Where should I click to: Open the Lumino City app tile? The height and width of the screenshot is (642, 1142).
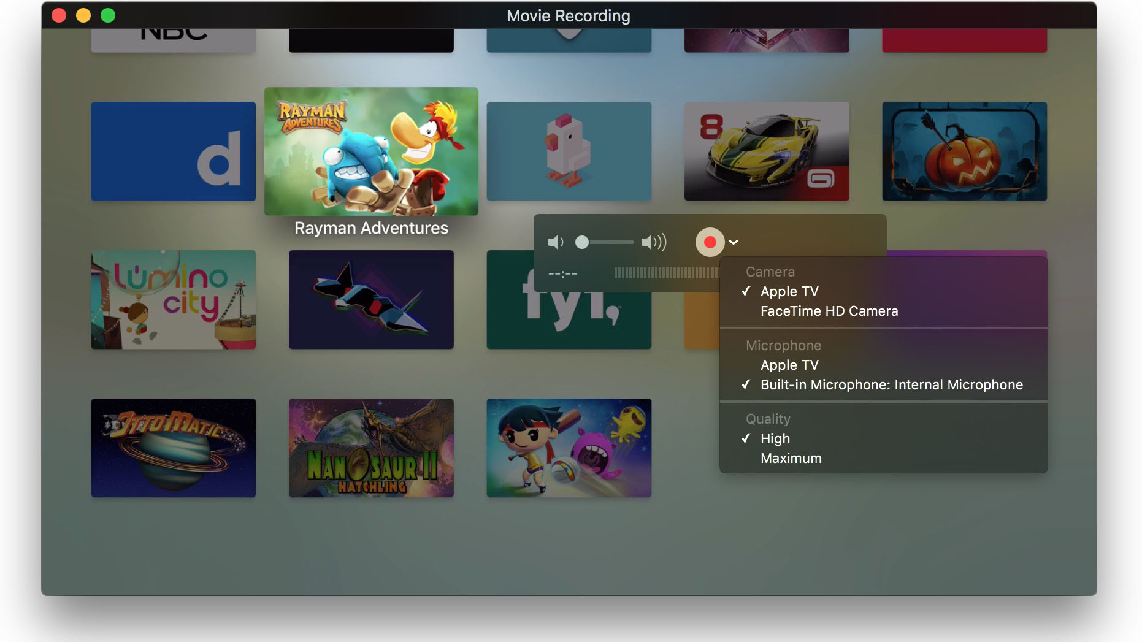click(173, 299)
